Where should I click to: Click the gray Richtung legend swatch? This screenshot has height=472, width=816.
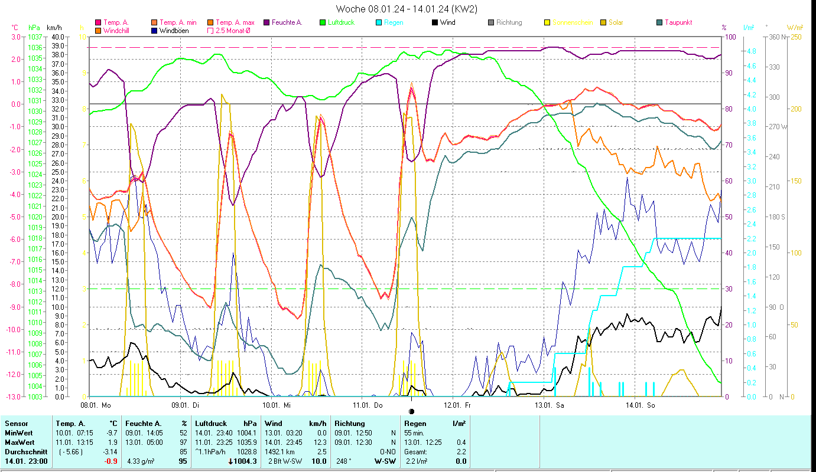click(x=491, y=22)
